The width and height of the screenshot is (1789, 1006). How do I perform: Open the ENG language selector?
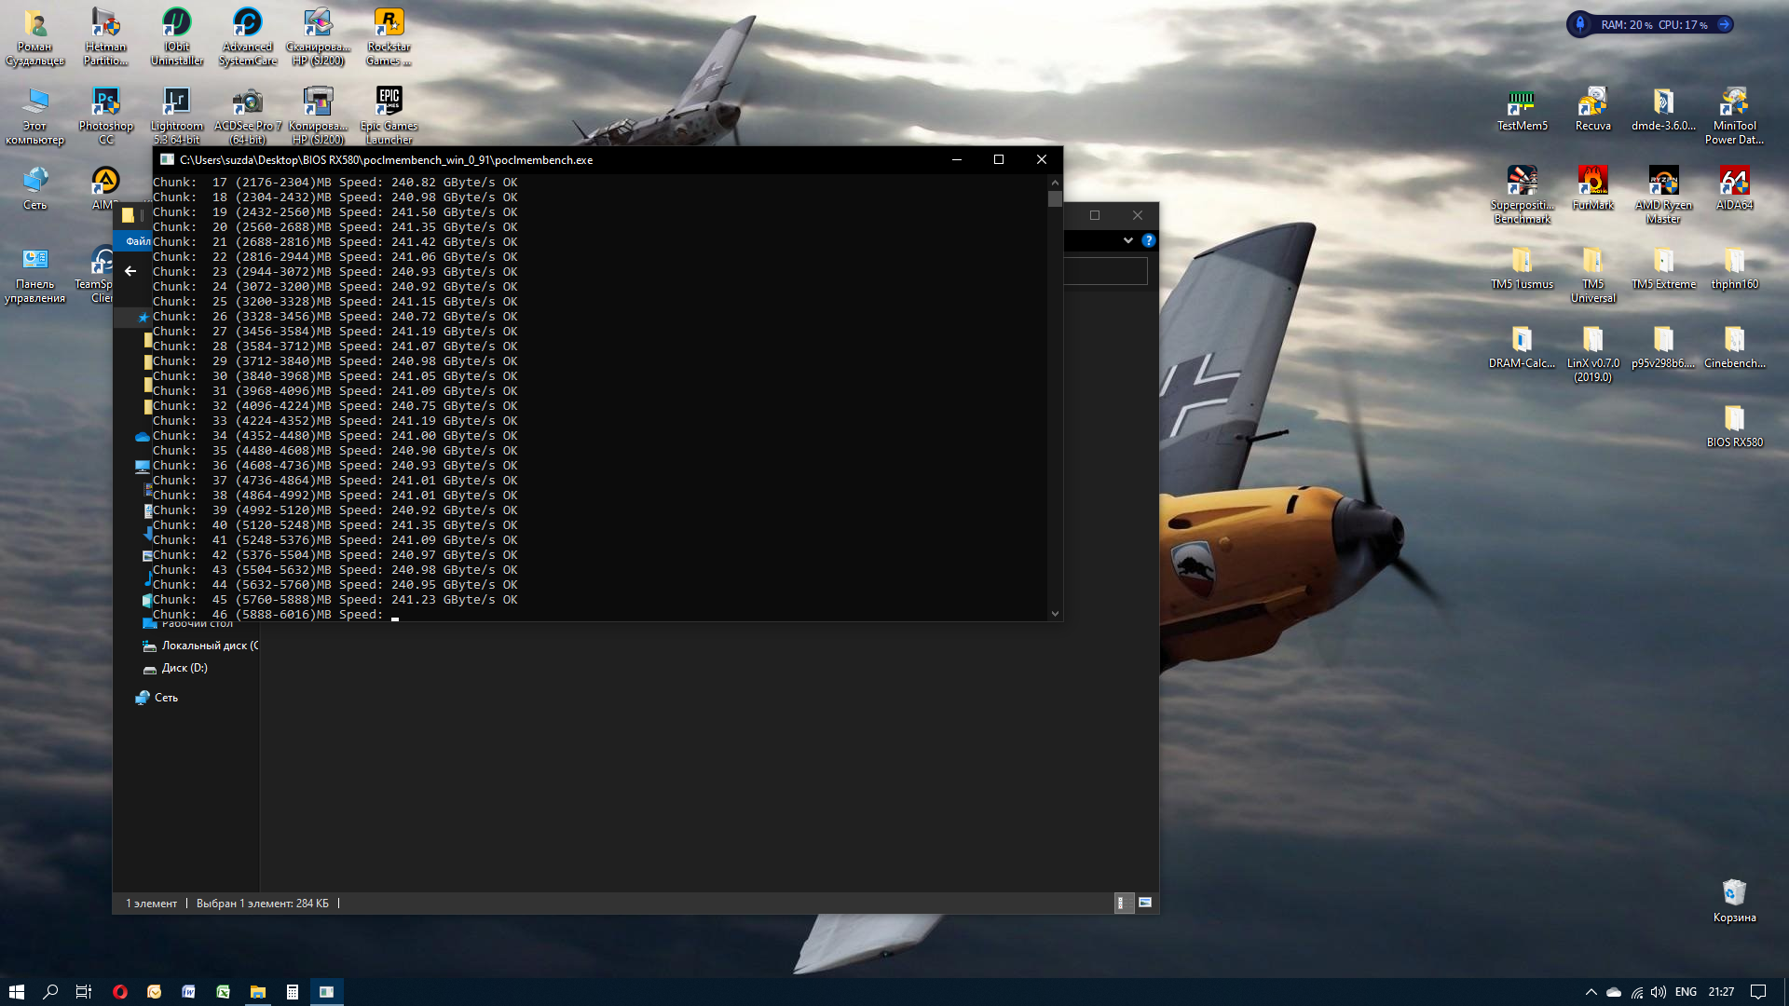coord(1686,992)
